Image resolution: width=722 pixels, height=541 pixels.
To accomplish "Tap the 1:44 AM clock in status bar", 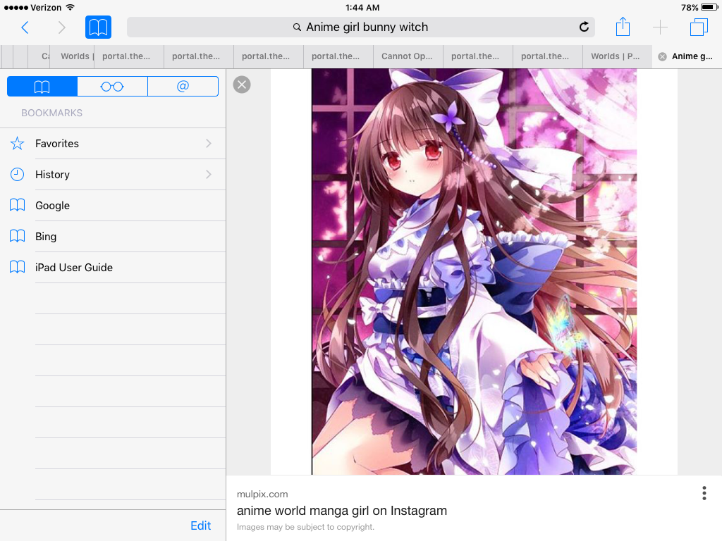I will [362, 7].
